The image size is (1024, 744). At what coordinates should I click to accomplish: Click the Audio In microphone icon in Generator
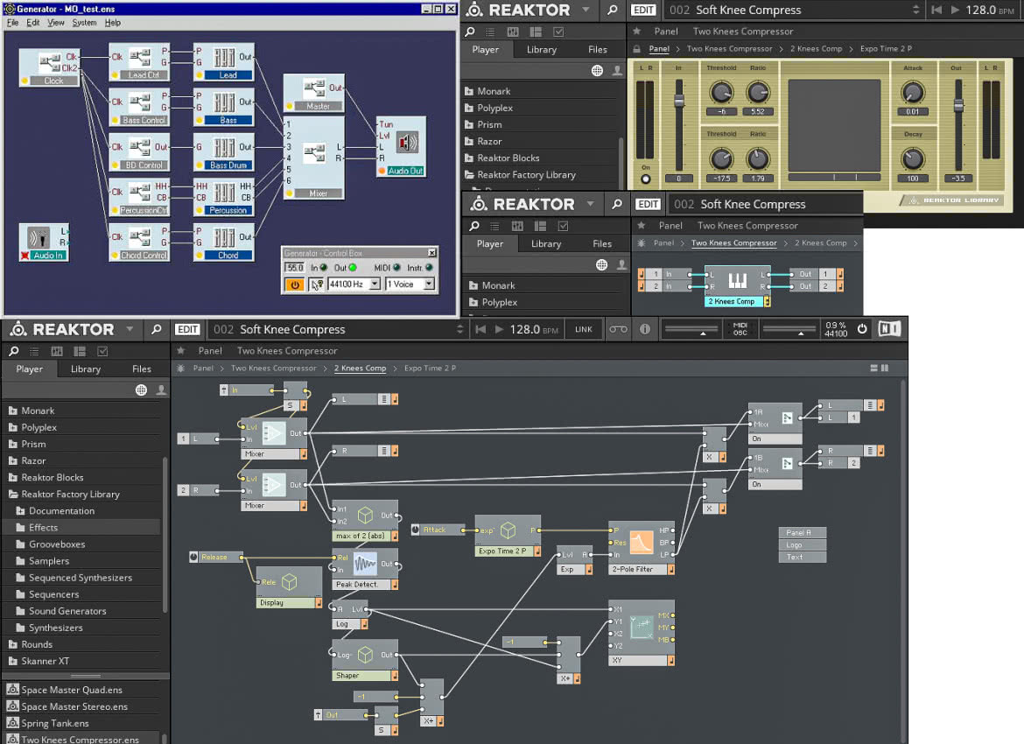coord(39,236)
